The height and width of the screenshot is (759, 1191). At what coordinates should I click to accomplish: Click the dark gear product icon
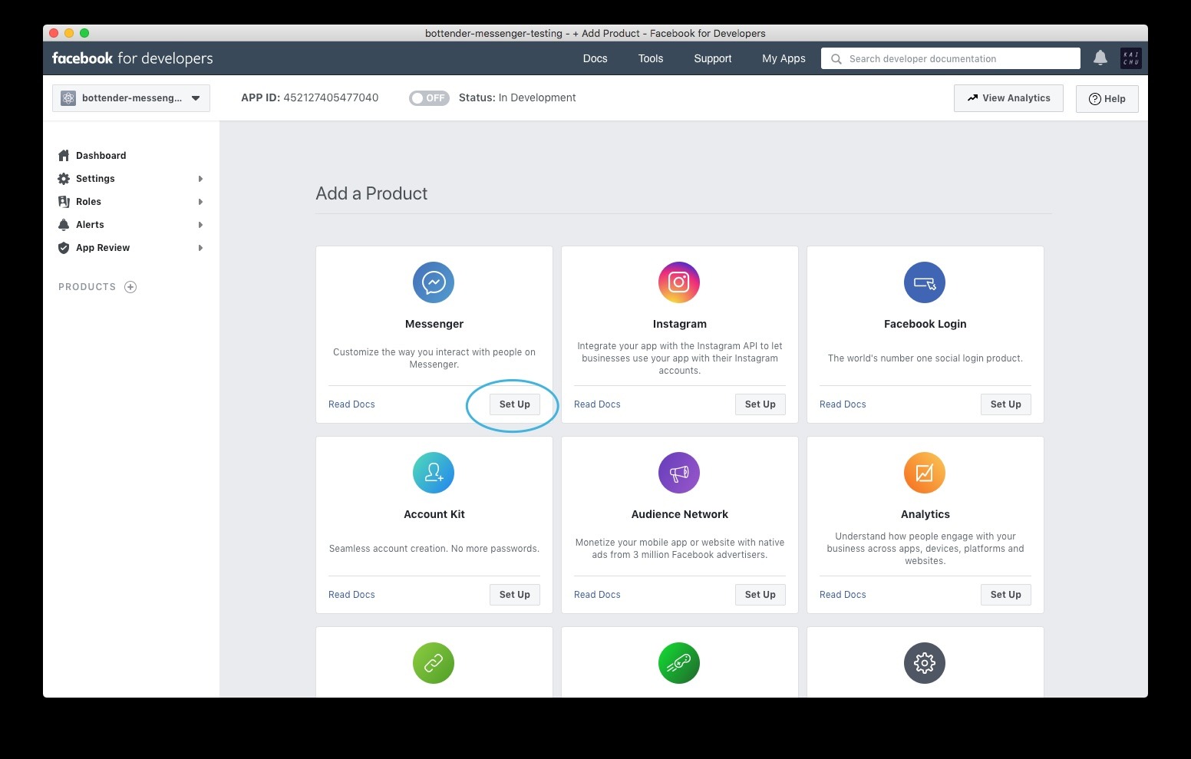pos(925,663)
